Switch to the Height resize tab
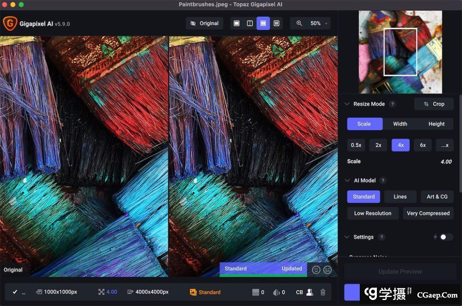The height and width of the screenshot is (306, 462). pyautogui.click(x=436, y=124)
